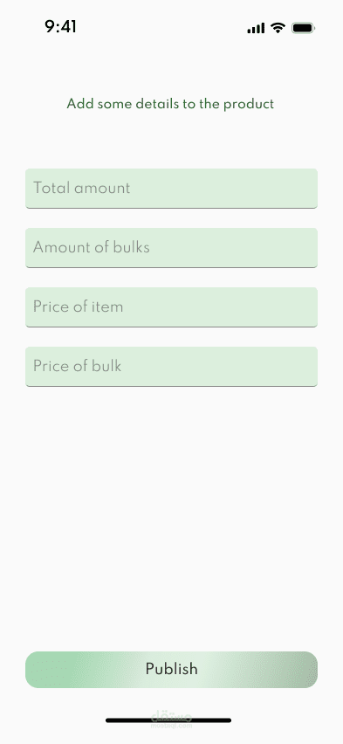This screenshot has height=744, width=343.
Task: Click into the Price of bulk field
Action: point(171,366)
